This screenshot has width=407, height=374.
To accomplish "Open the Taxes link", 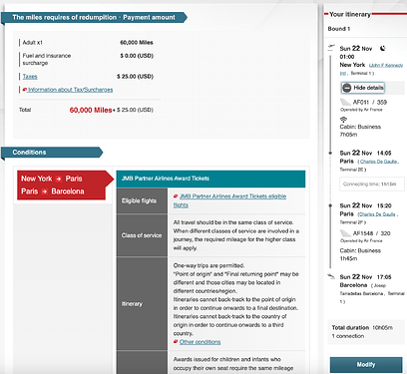I will [30, 77].
